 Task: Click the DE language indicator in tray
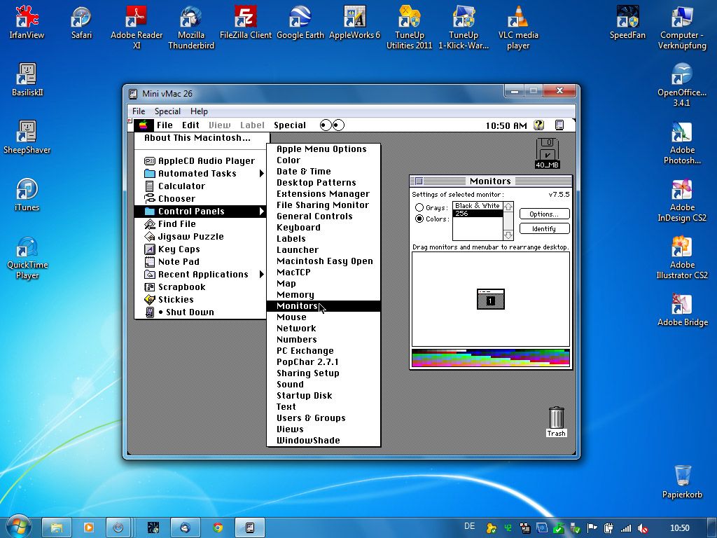tap(470, 526)
